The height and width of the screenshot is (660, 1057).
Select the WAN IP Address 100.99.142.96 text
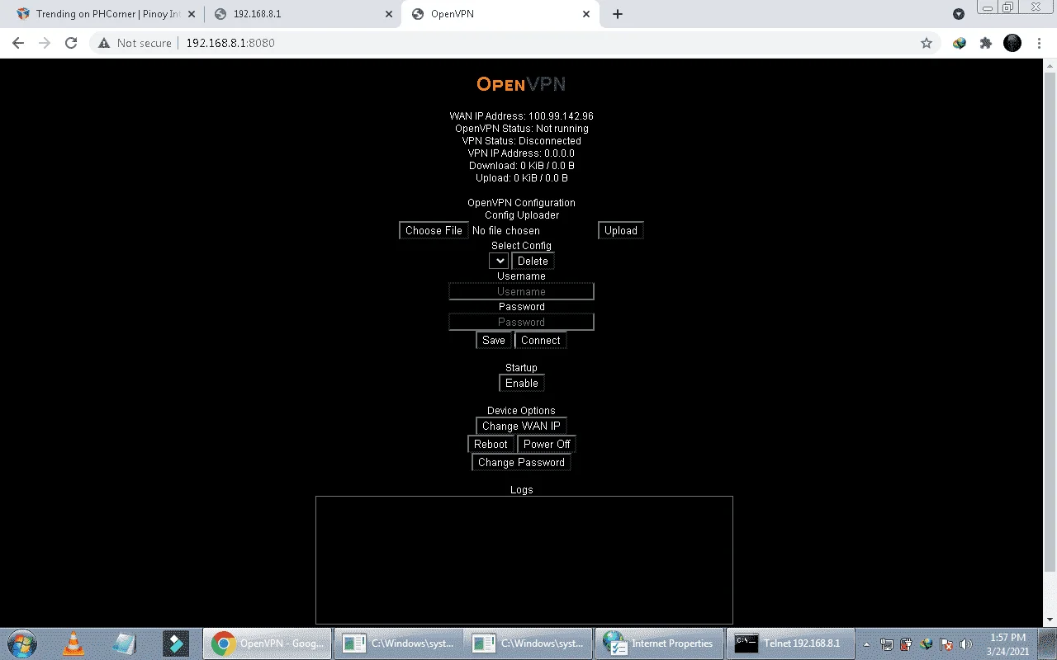coord(521,116)
